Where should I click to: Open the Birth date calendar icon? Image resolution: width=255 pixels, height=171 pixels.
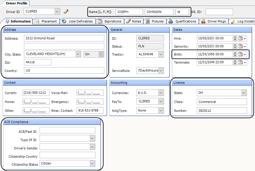click(241, 54)
